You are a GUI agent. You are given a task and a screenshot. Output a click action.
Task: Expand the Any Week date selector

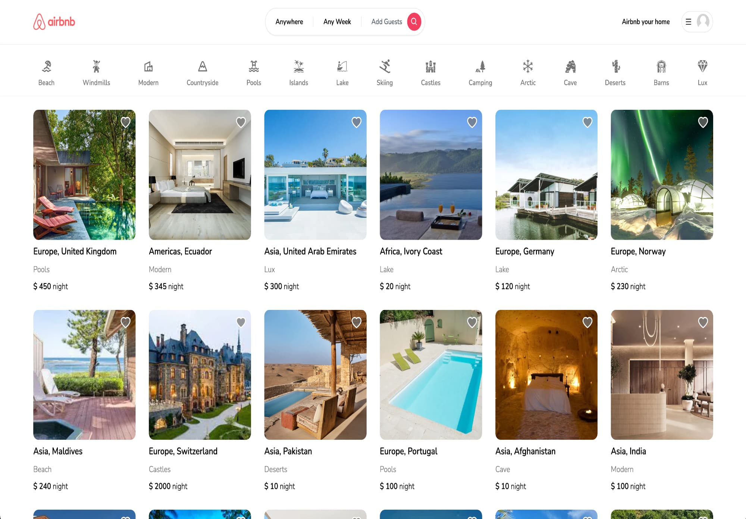[337, 22]
